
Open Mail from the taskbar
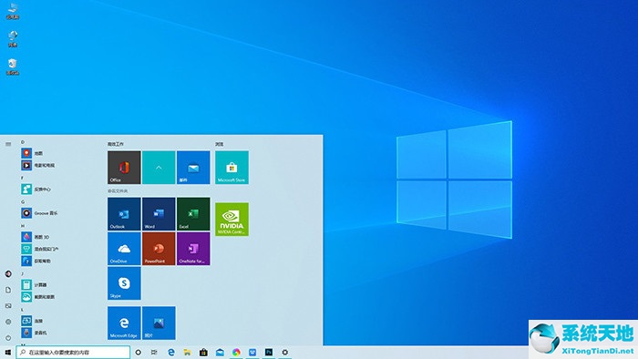pos(220,352)
